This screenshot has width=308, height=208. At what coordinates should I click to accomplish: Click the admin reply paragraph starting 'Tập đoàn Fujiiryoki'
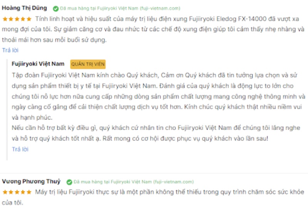pyautogui.click(x=159, y=97)
